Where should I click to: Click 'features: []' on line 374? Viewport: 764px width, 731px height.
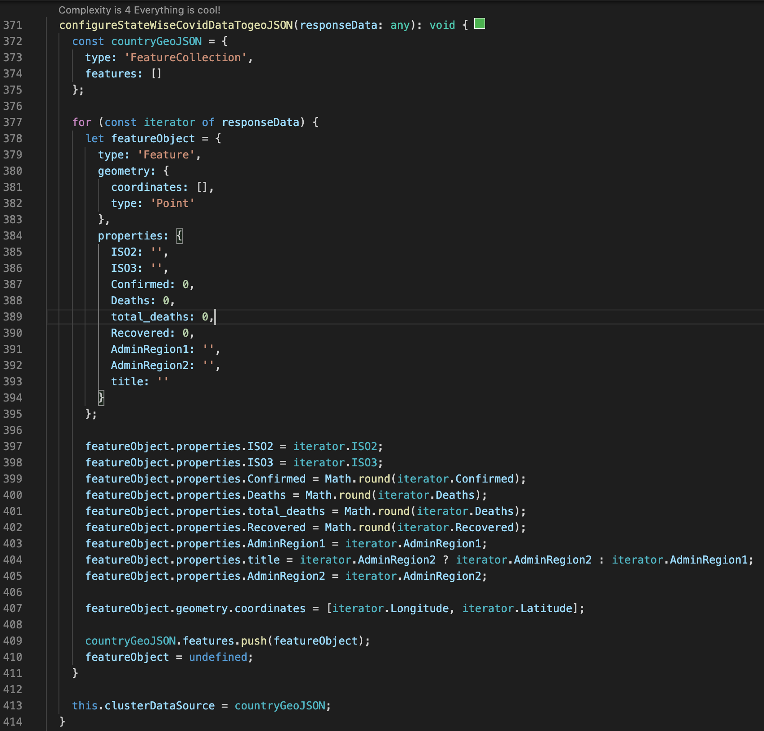tap(123, 74)
